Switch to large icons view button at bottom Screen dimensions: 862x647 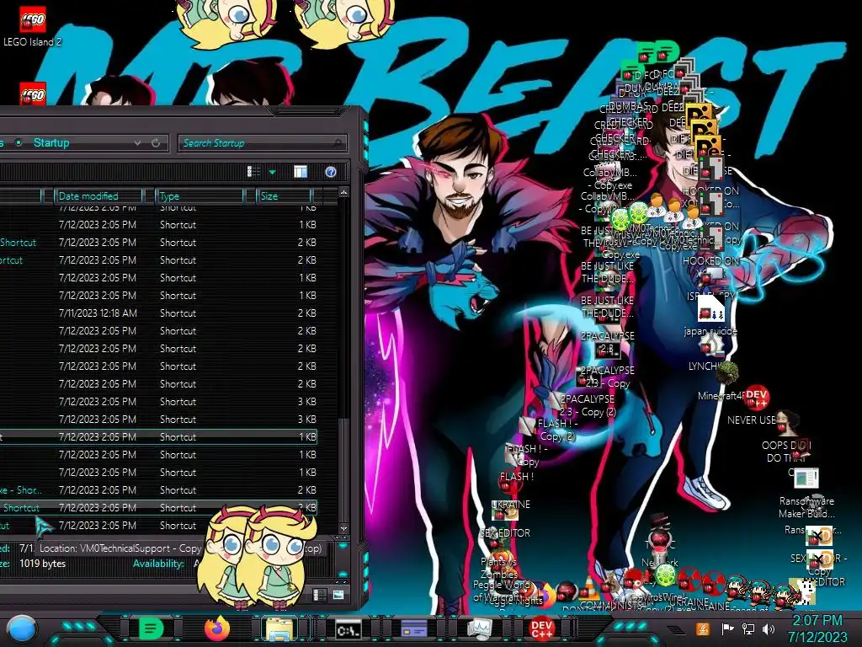[338, 595]
